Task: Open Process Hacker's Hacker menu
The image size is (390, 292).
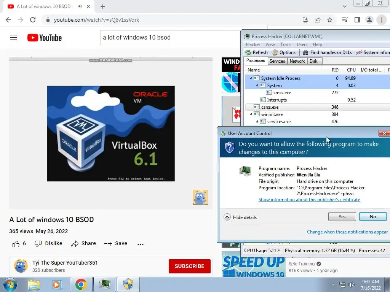Action: click(253, 44)
